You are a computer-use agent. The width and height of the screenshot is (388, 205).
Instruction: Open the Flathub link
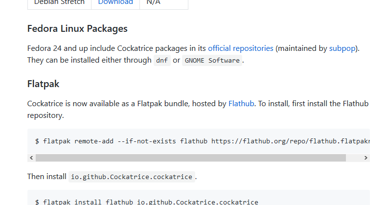[x=241, y=104]
